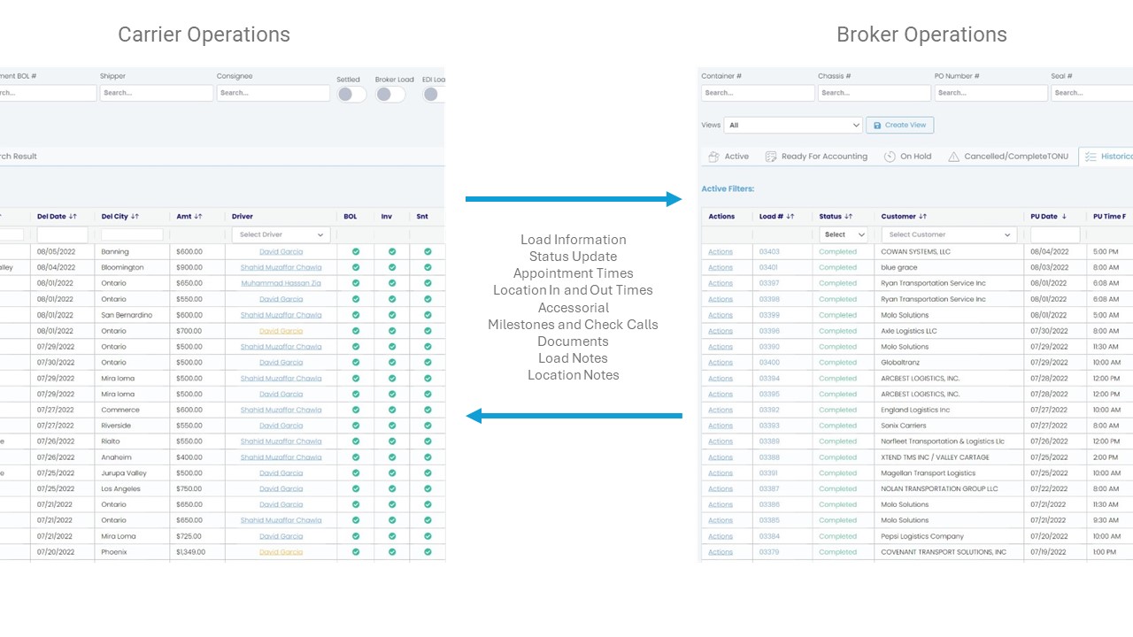
Task: Click Pepsi Logistics Company customer cell
Action: point(922,536)
